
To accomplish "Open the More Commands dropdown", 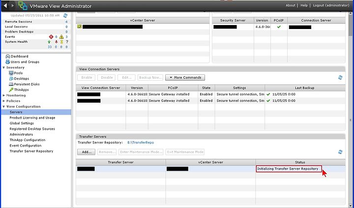I will (185, 78).
